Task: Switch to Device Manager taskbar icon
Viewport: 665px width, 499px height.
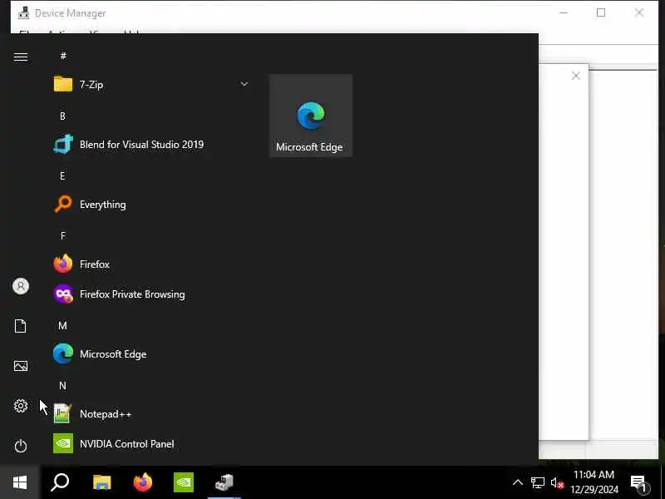Action: 224,482
